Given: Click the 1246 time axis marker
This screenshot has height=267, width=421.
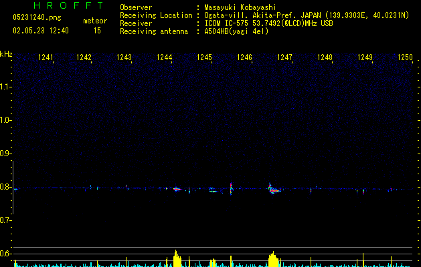Looking at the screenshot, I should (244, 57).
